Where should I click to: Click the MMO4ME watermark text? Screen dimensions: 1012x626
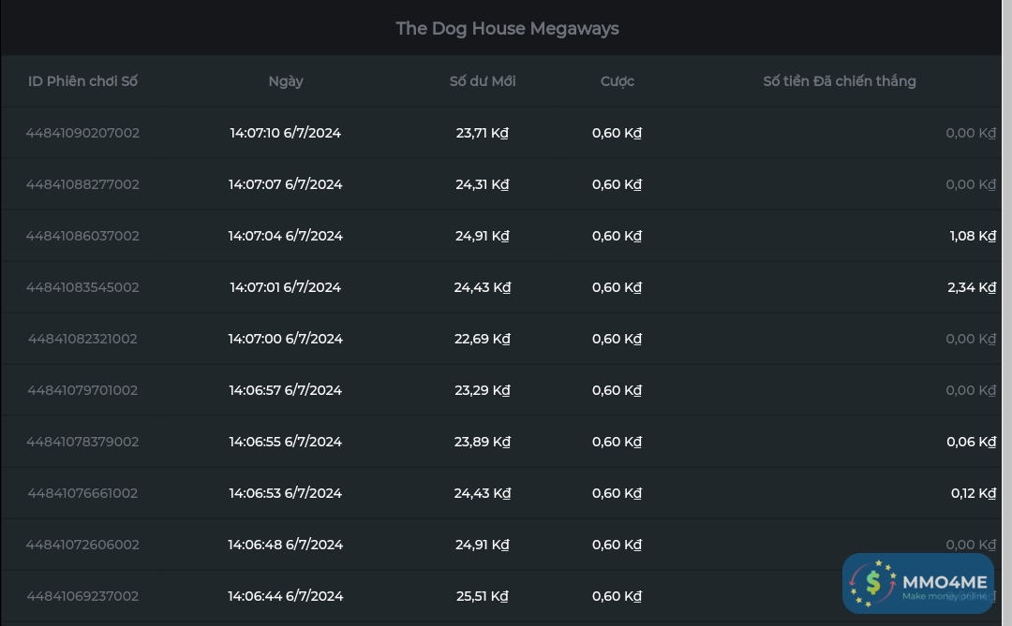point(944,582)
